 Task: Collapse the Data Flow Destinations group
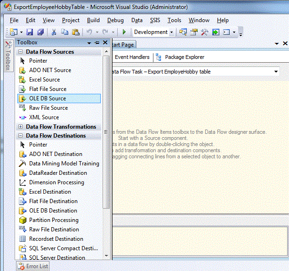pos(21,136)
